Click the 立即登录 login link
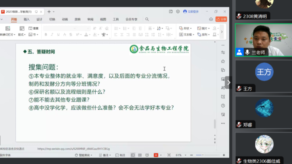292x164 pixels. (x=191, y=12)
